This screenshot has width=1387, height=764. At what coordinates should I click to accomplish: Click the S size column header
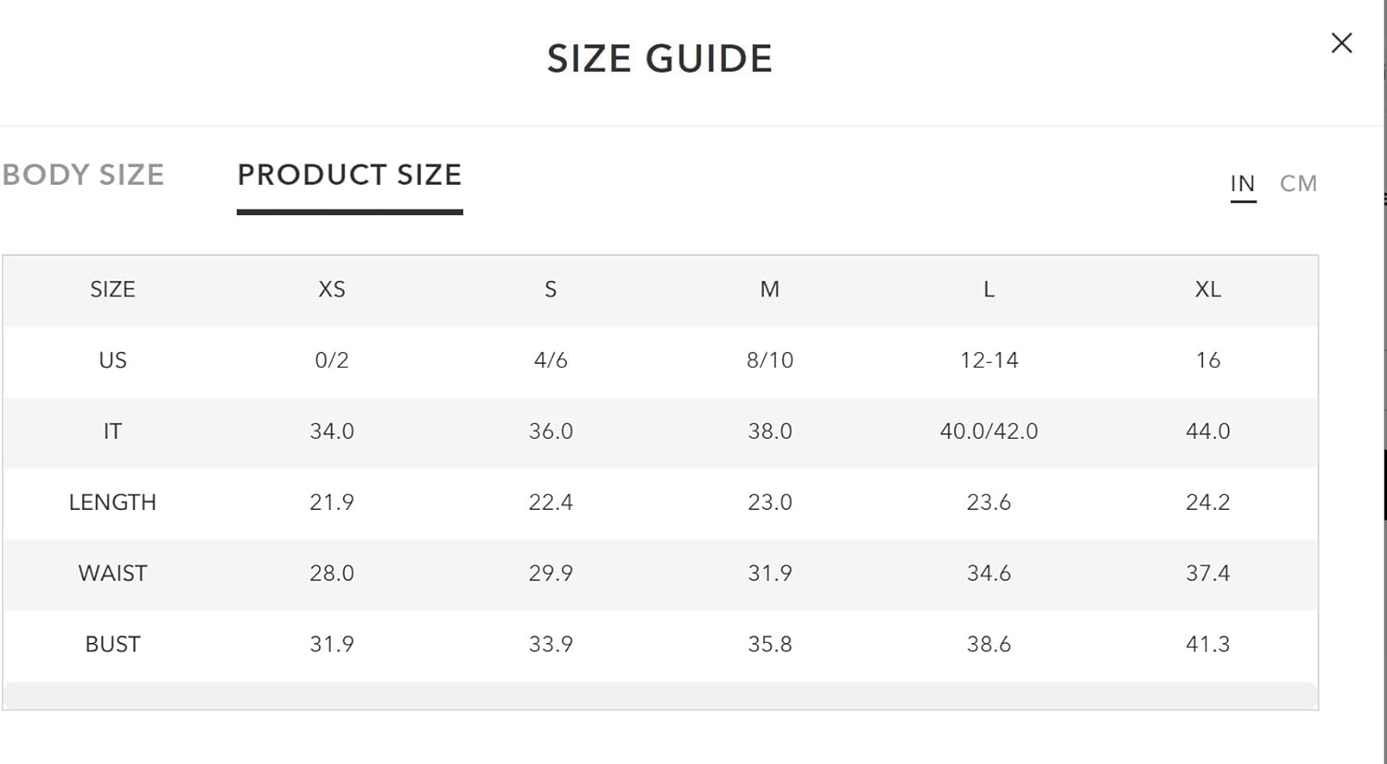tap(551, 289)
